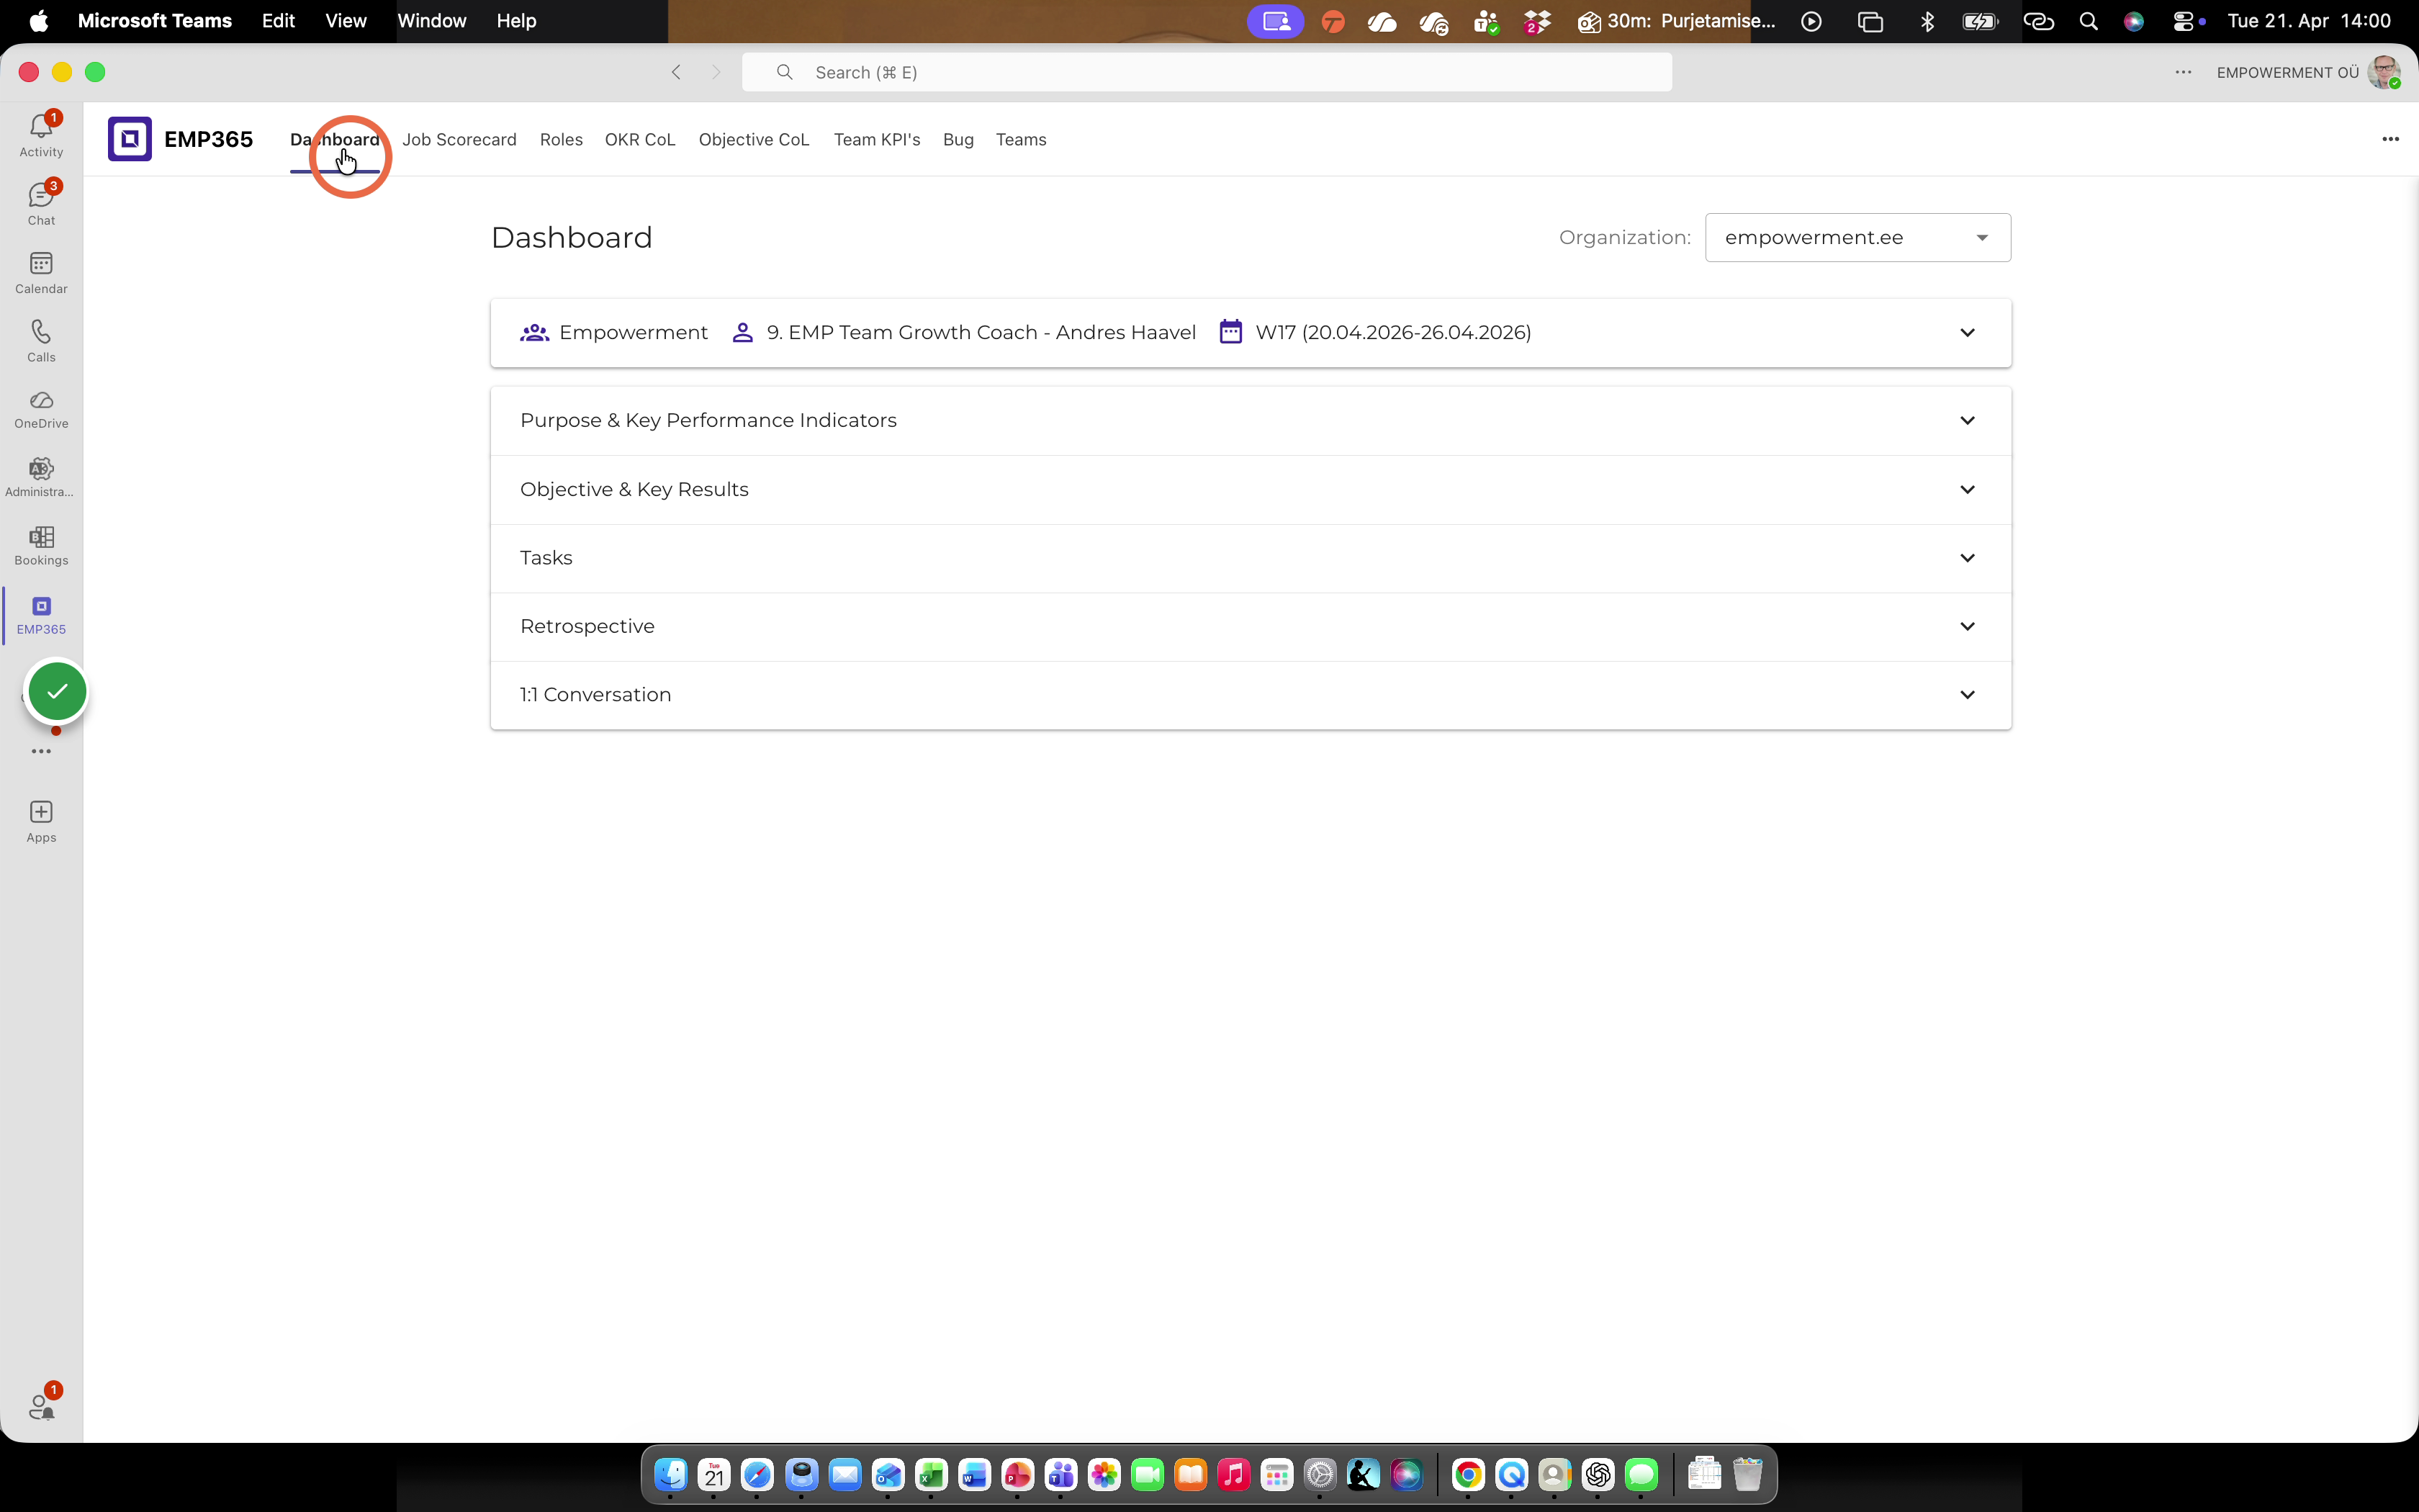Expand the Retrospective section
Viewport: 2419px width, 1512px height.
[1251, 627]
